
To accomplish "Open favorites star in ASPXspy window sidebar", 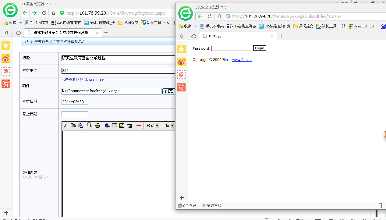I will [x=181, y=49].
